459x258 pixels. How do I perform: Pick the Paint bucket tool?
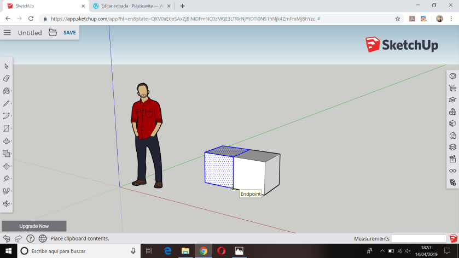tap(7, 91)
